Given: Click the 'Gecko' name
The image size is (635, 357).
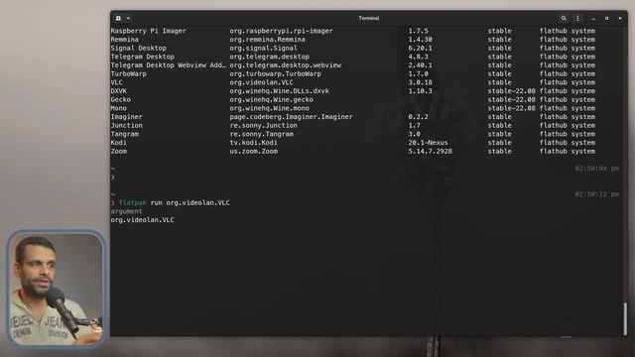Looking at the screenshot, I should click(x=121, y=99).
